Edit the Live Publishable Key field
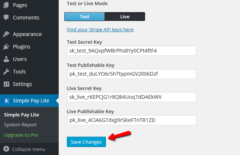The image size is (240, 155). [131, 120]
